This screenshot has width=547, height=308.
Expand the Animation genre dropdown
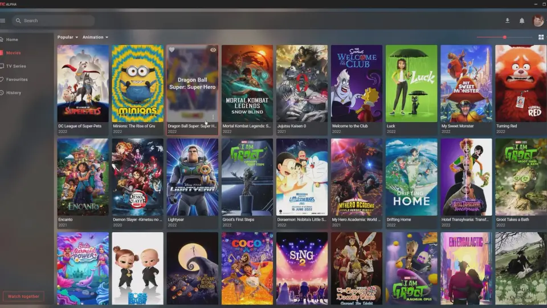(95, 37)
